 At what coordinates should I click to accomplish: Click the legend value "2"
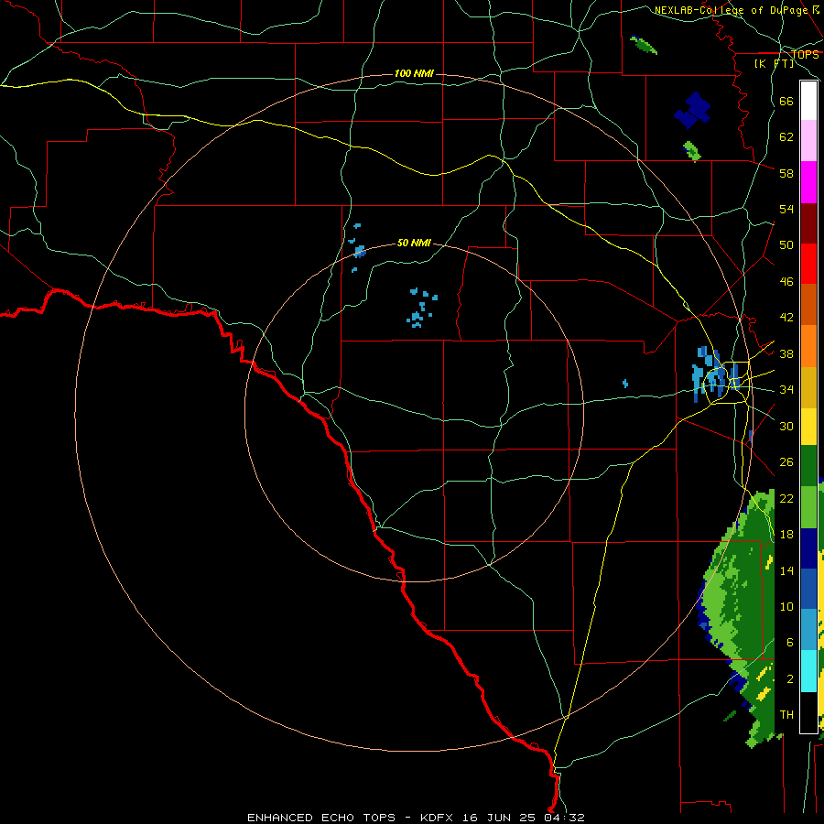(x=790, y=678)
